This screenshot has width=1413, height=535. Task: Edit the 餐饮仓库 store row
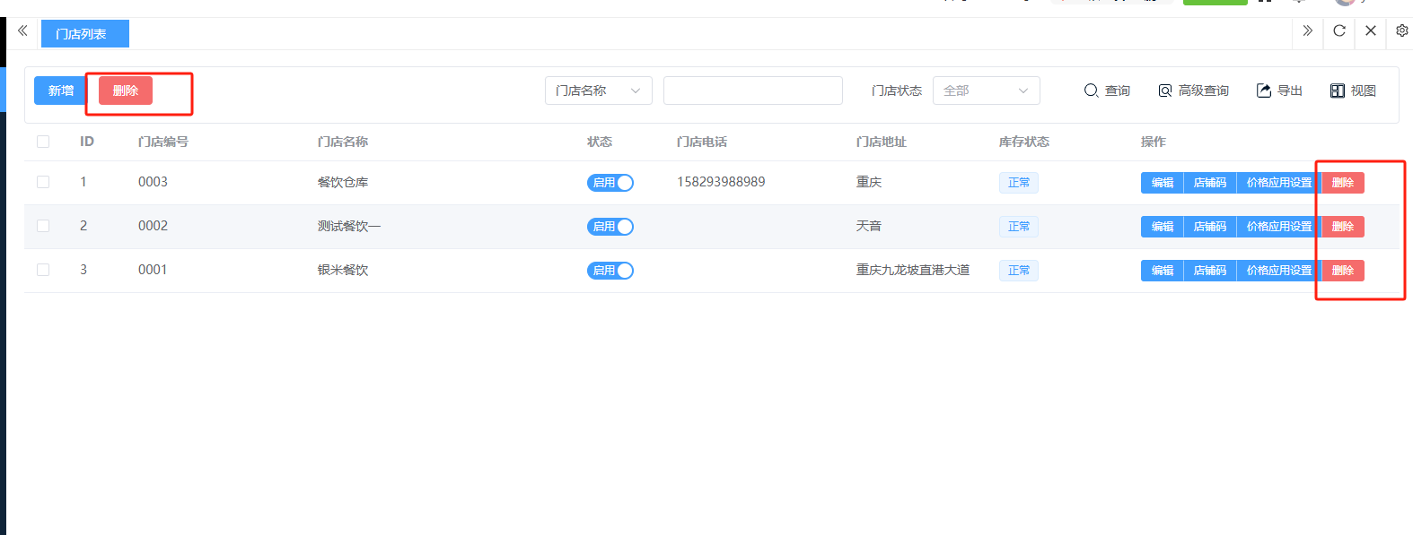tap(1162, 183)
